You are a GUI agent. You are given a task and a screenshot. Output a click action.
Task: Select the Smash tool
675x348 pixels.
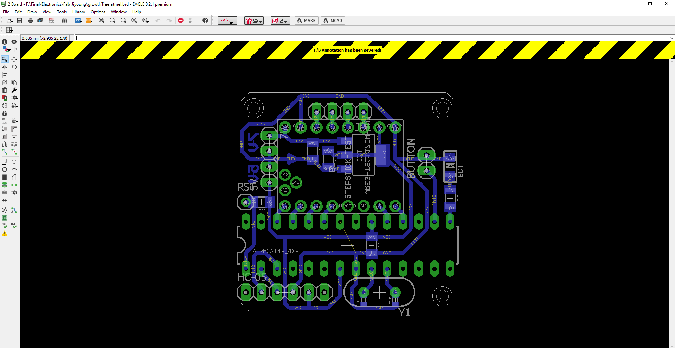[x=5, y=129]
